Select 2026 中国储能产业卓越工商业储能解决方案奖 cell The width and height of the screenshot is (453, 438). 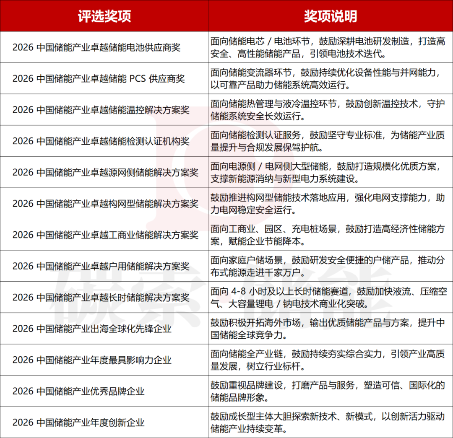(105, 235)
